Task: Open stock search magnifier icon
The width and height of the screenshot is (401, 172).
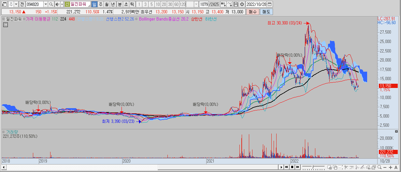Action: 51,4
